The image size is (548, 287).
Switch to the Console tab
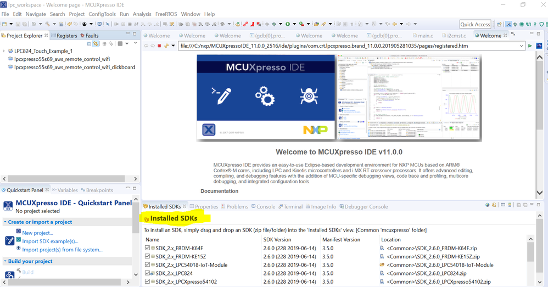[x=263, y=207]
